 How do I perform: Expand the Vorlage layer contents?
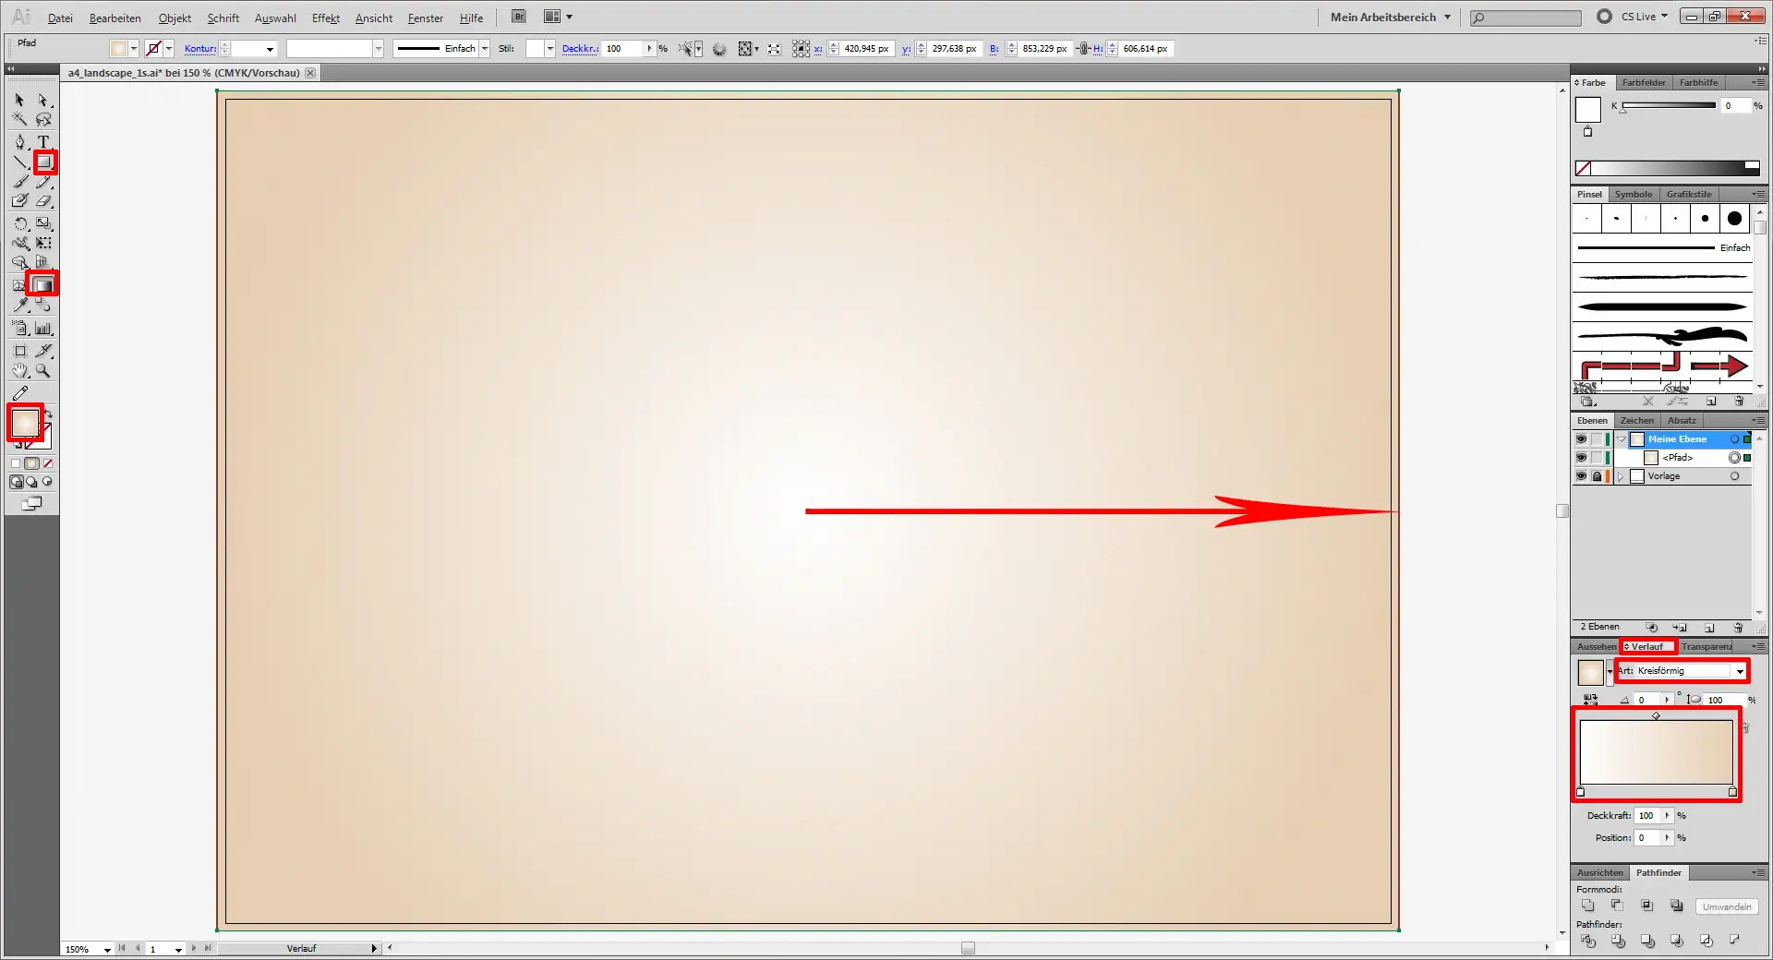click(1621, 476)
